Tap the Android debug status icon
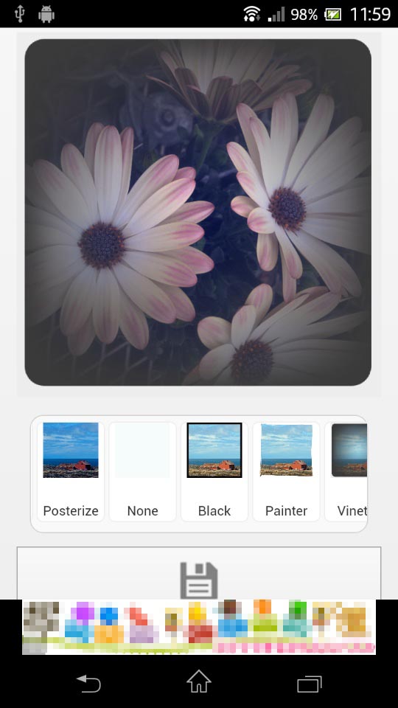This screenshot has height=708, width=398. [x=46, y=14]
